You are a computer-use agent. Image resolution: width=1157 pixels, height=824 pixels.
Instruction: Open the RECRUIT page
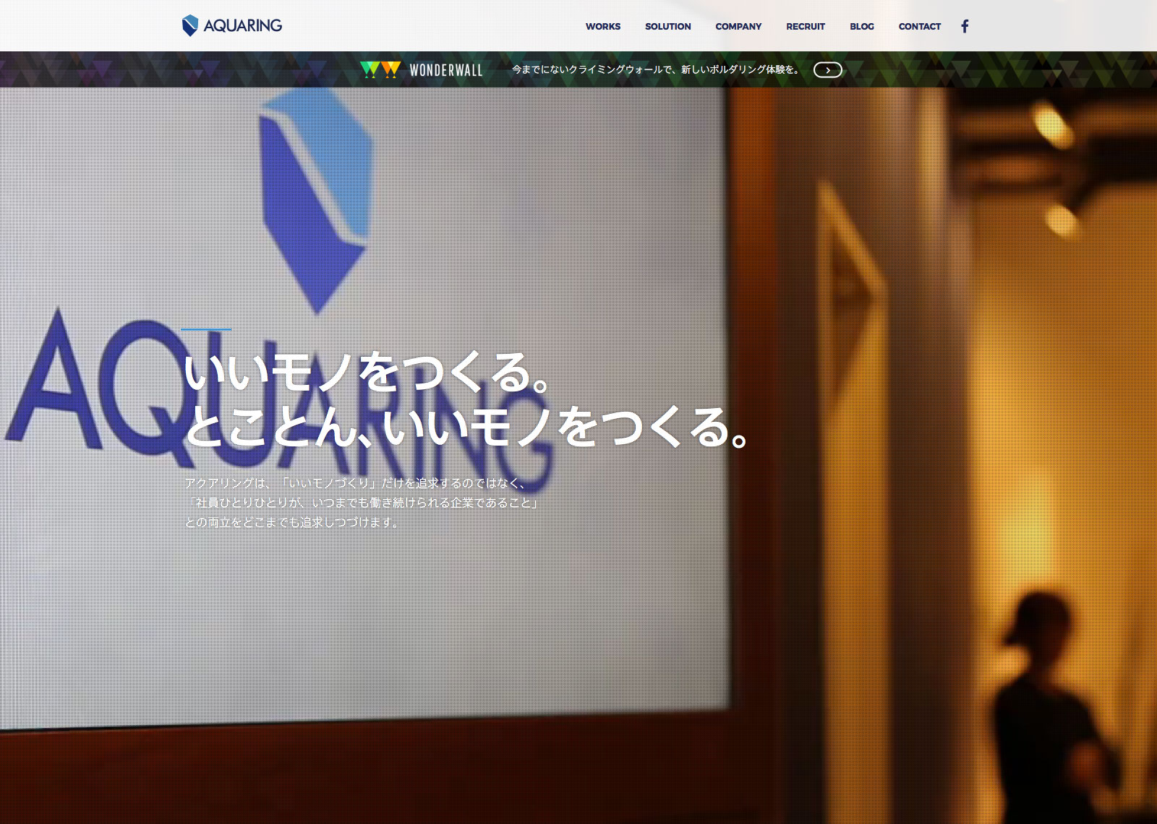pyautogui.click(x=806, y=27)
